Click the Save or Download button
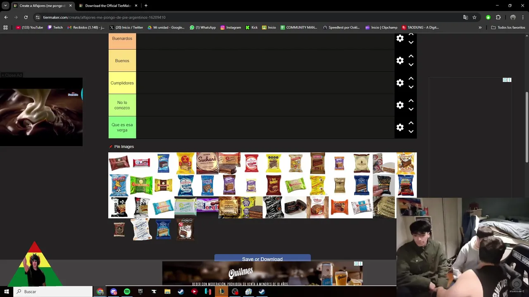The image size is (529, 297). [x=262, y=258]
